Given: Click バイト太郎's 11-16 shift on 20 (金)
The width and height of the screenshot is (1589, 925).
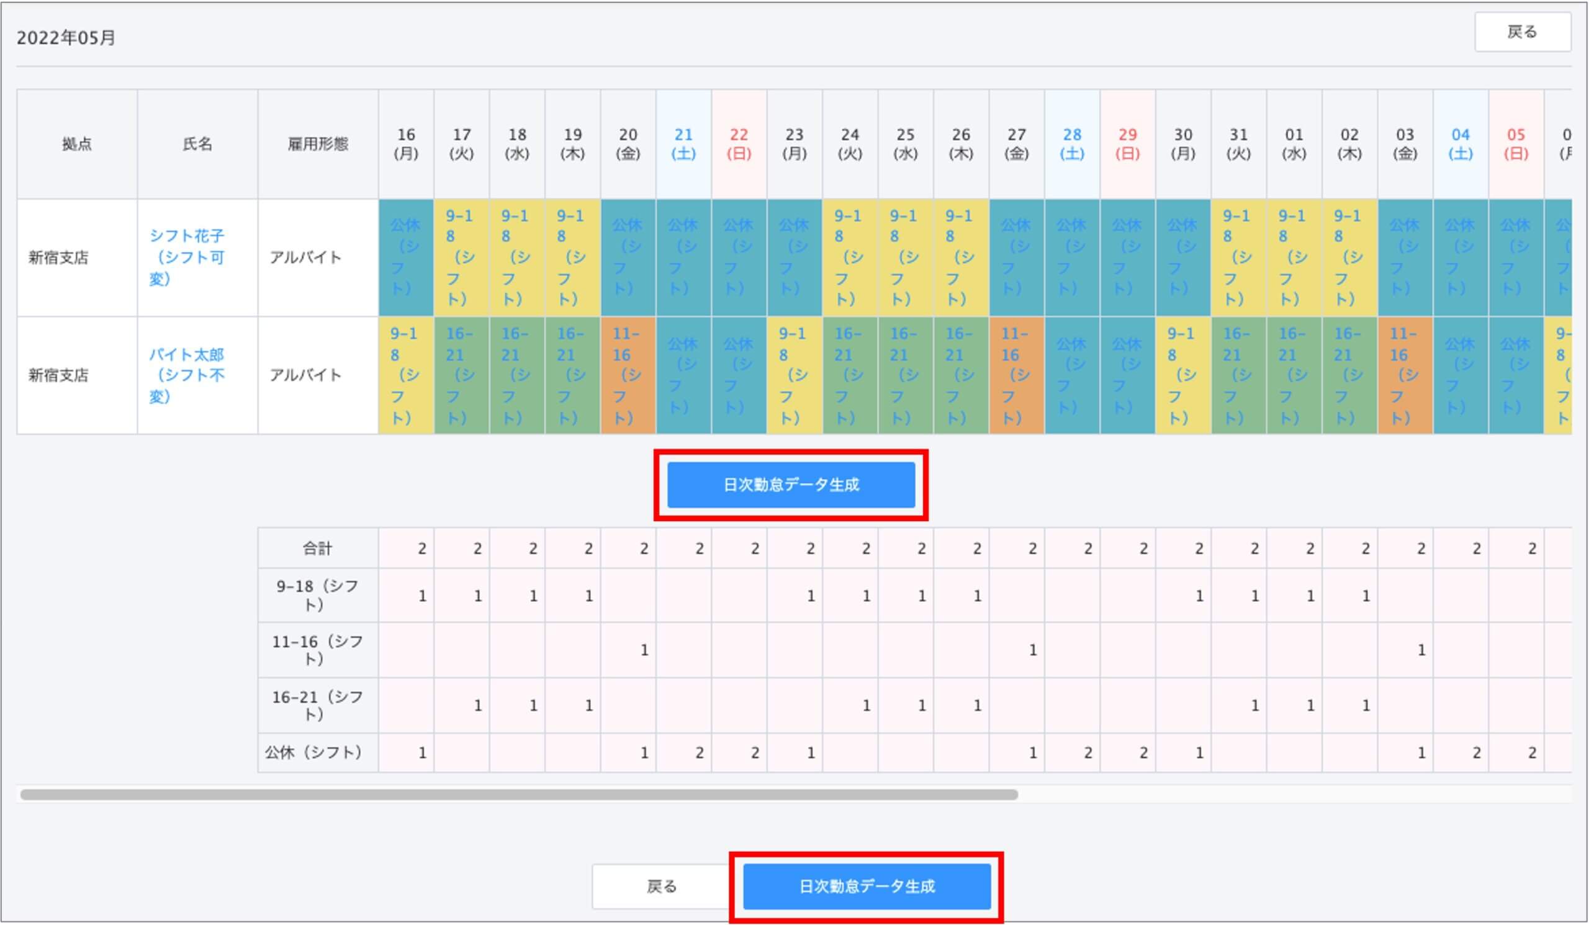Looking at the screenshot, I should (628, 375).
